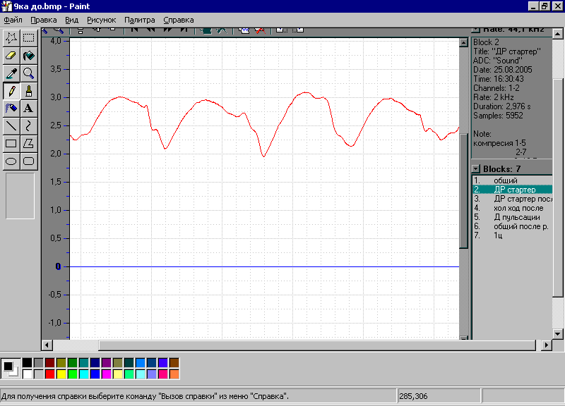Activate the Eraser tool
Screen dimensions: 565x406
point(11,56)
